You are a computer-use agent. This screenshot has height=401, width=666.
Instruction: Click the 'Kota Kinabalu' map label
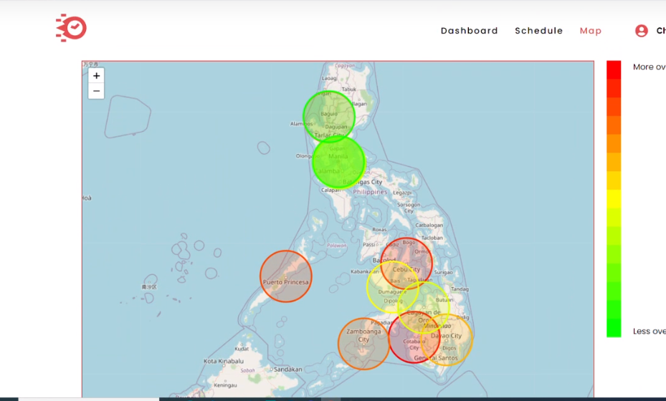point(224,361)
